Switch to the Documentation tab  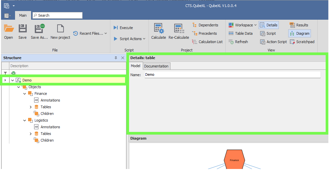(156, 66)
